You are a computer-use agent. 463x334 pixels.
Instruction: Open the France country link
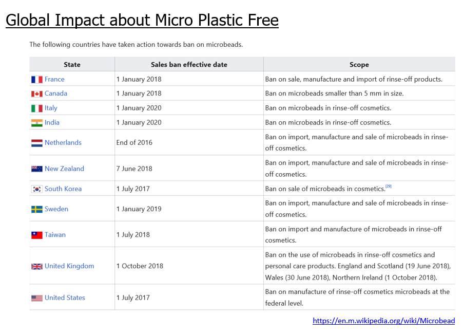point(54,80)
